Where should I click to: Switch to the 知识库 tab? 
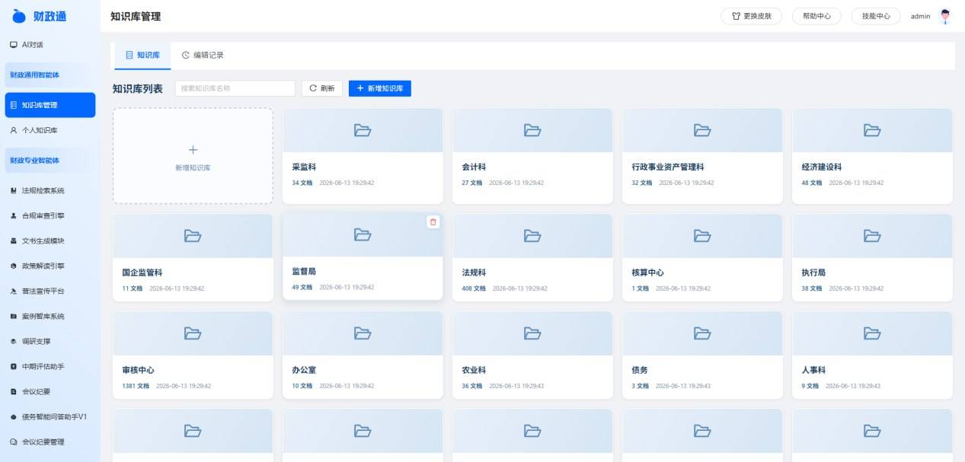coord(142,56)
